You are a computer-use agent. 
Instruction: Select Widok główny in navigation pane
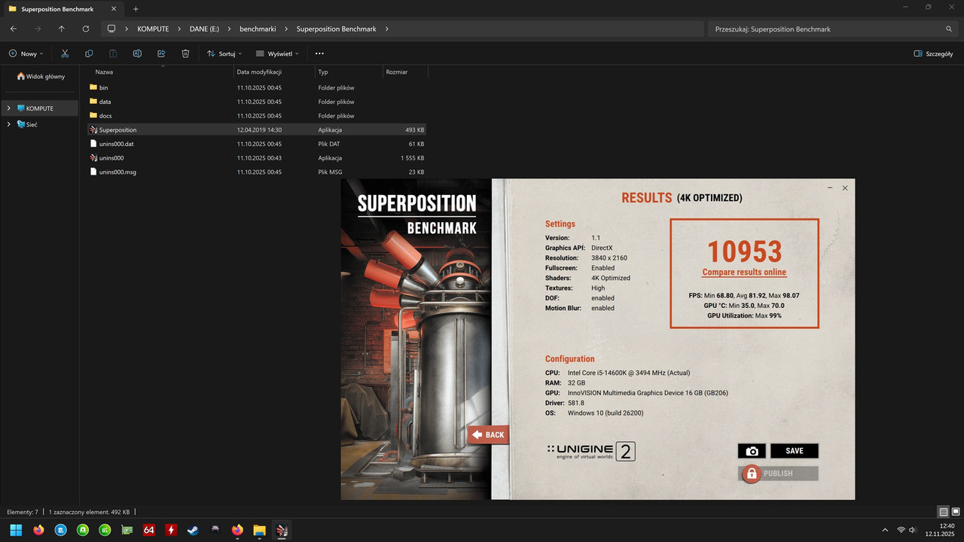pyautogui.click(x=41, y=76)
